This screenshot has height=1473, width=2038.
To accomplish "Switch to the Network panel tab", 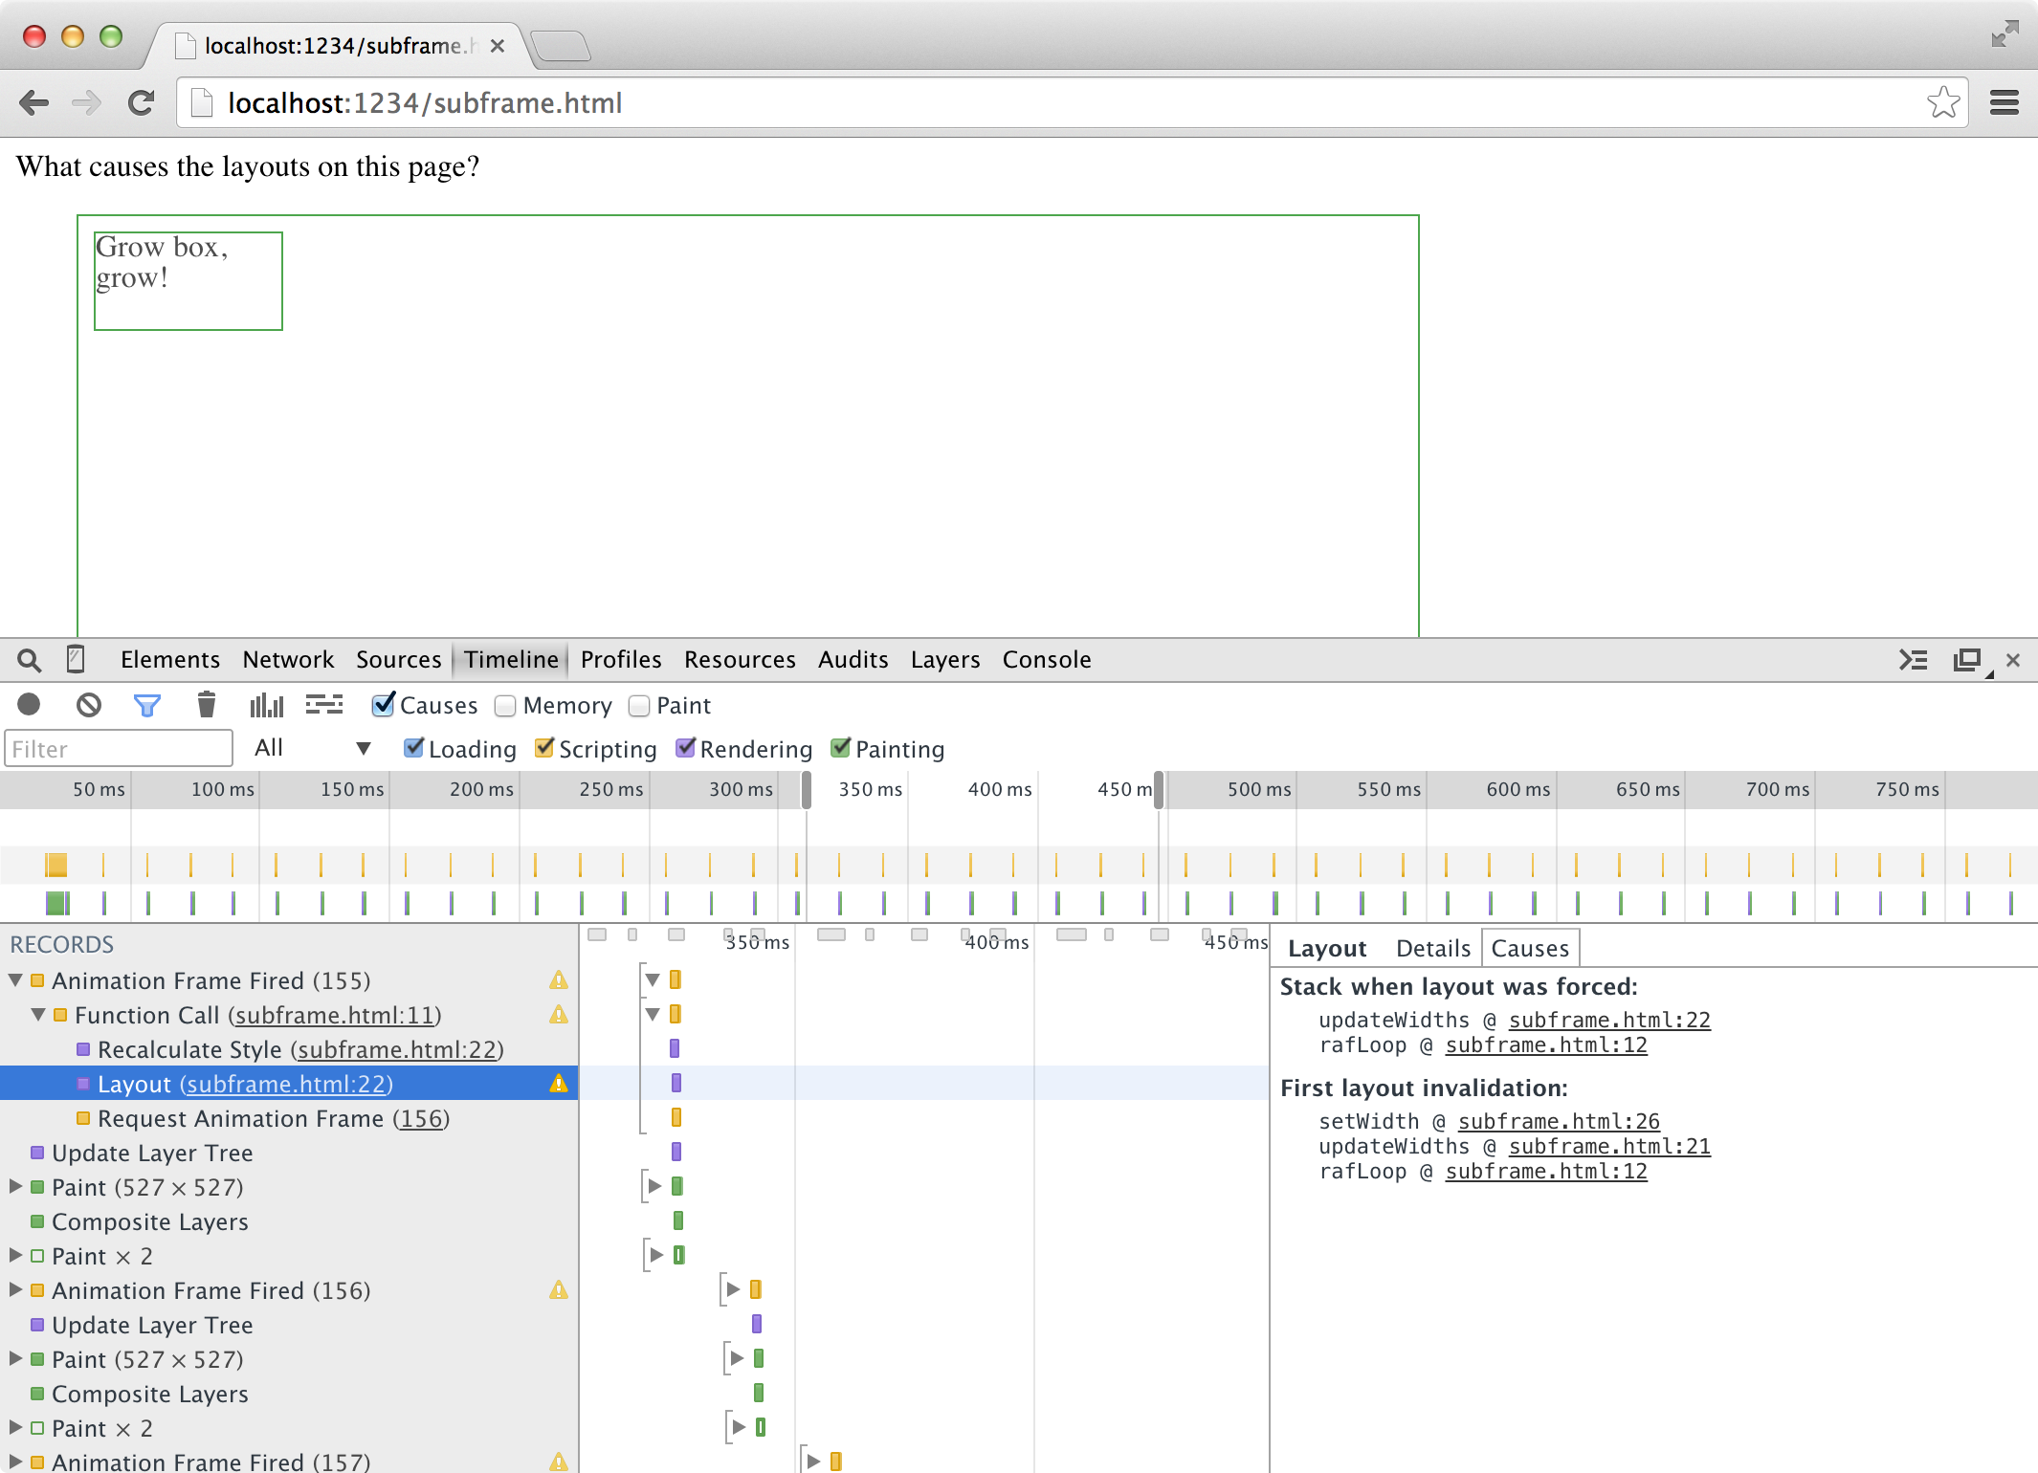I will pyautogui.click(x=288, y=660).
